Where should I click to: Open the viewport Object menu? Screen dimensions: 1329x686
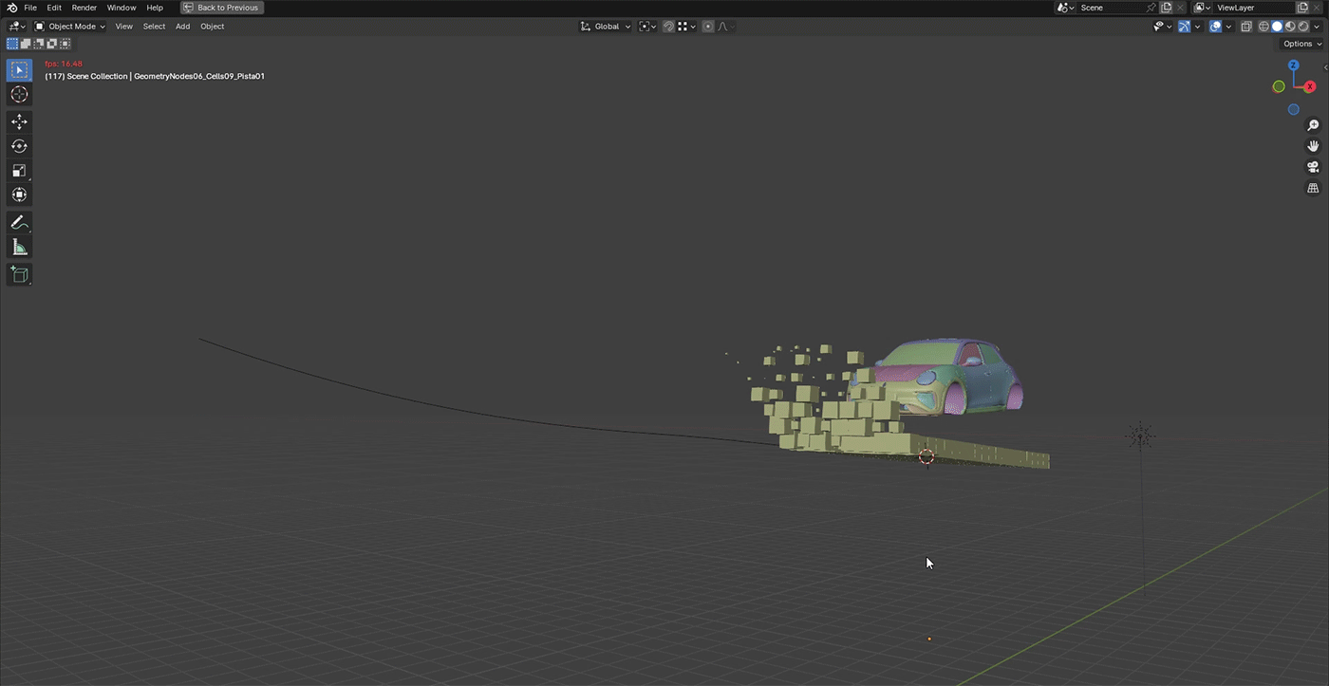213,27
